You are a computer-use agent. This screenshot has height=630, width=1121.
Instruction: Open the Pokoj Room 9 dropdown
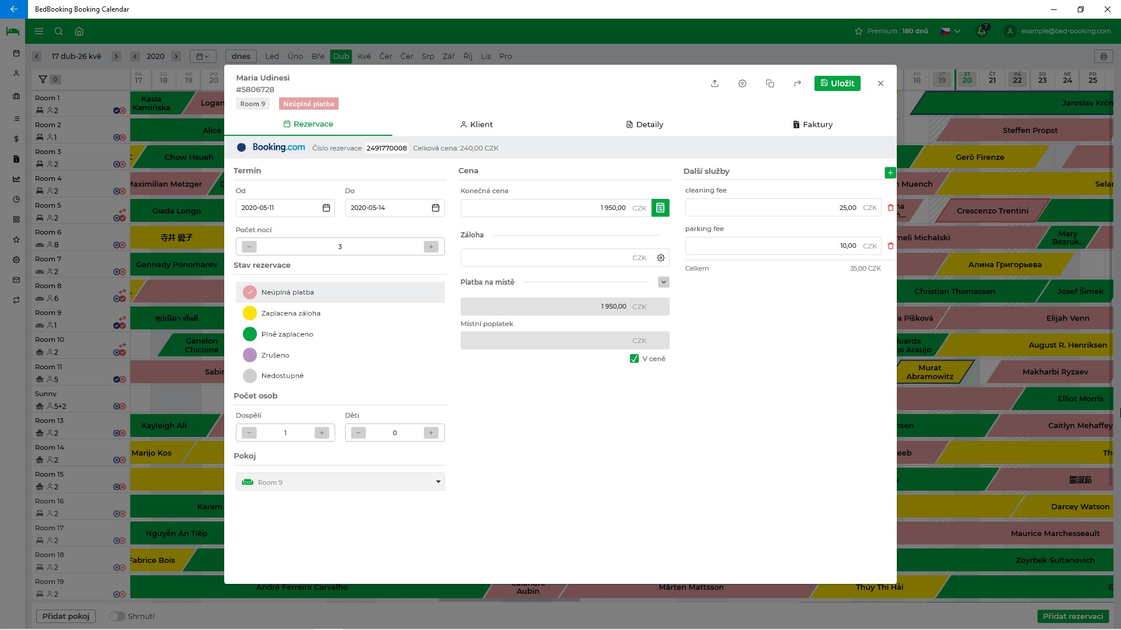[340, 482]
